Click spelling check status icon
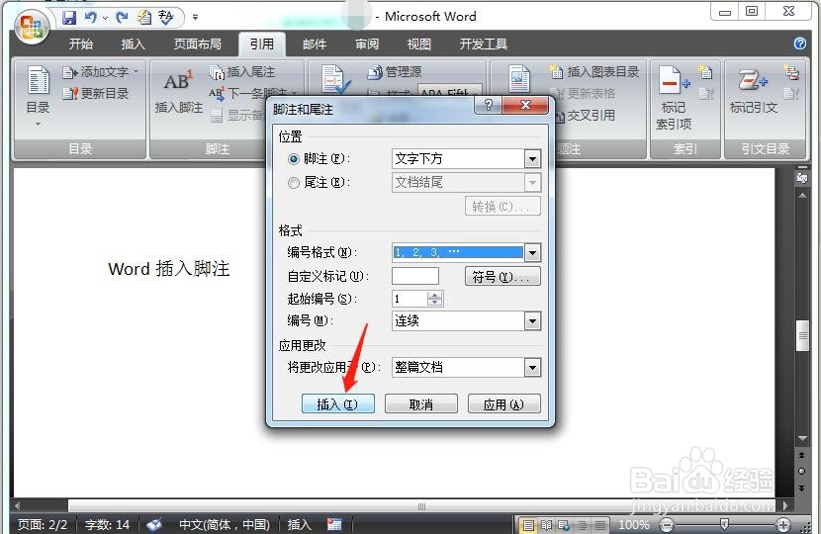821x534 pixels. 154,524
